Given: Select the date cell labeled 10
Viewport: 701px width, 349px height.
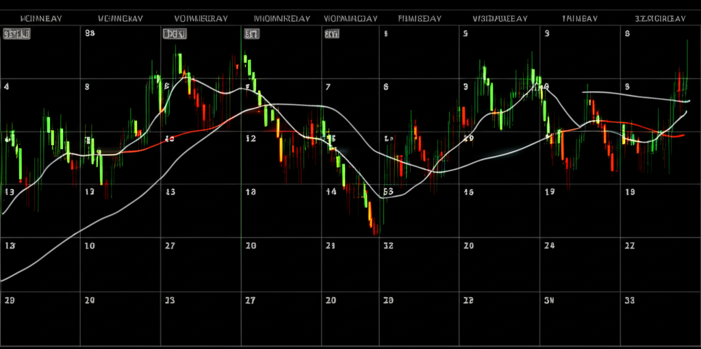Looking at the screenshot, I should (90, 246).
